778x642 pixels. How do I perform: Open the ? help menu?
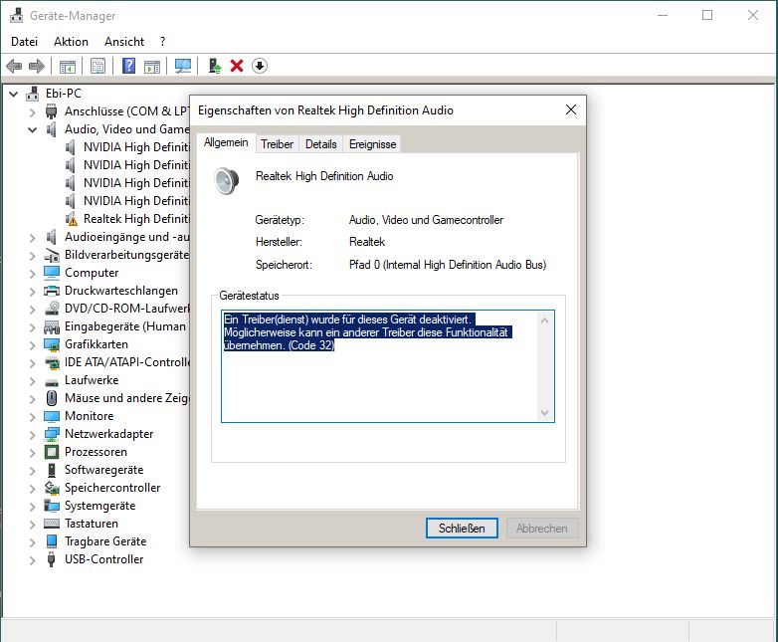point(163,42)
